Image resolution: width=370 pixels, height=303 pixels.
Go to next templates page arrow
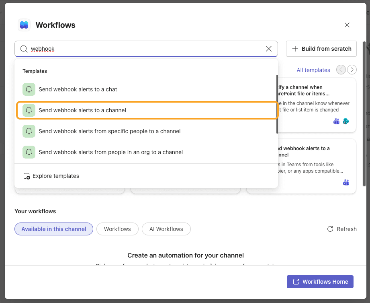[x=352, y=70]
